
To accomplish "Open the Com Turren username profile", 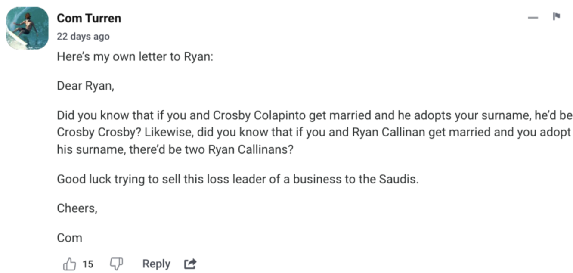I will (x=89, y=18).
